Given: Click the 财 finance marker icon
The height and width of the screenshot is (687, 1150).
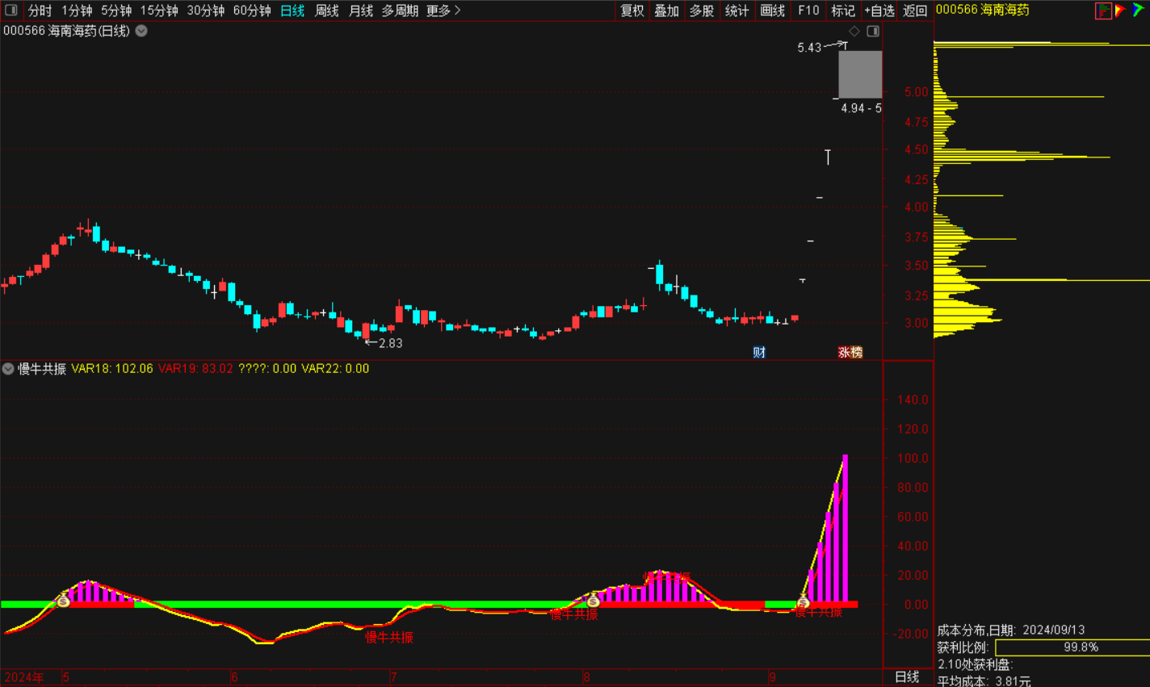Looking at the screenshot, I should pos(759,352).
